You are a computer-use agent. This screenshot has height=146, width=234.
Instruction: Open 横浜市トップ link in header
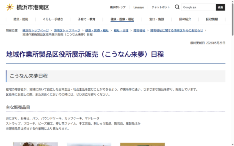pyautogui.click(x=118, y=7)
